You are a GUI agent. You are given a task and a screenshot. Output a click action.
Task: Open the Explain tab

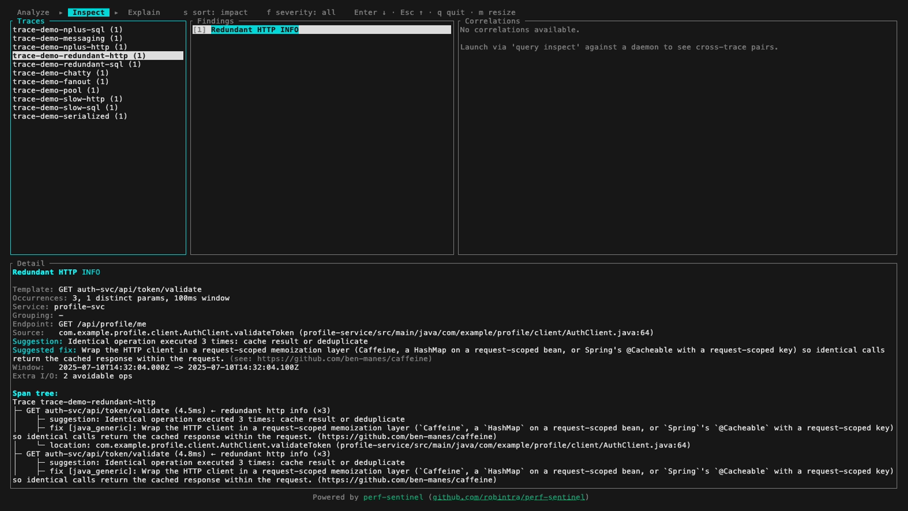coord(144,12)
